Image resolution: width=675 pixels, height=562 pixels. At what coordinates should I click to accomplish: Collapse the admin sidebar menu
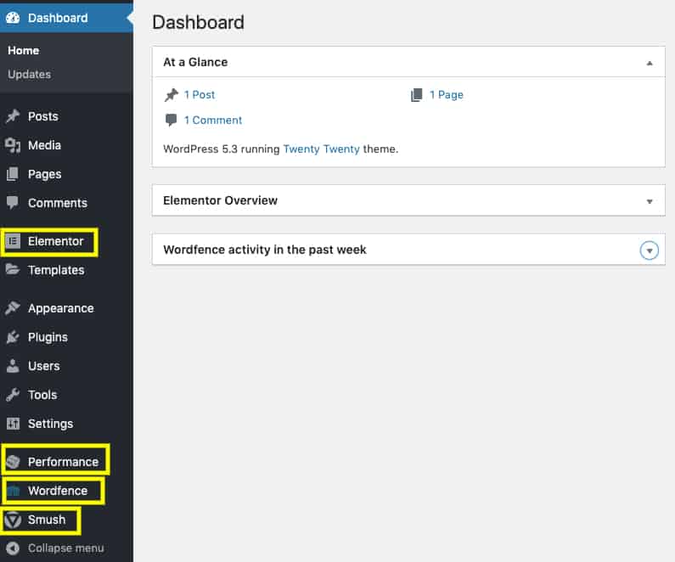tap(55, 548)
